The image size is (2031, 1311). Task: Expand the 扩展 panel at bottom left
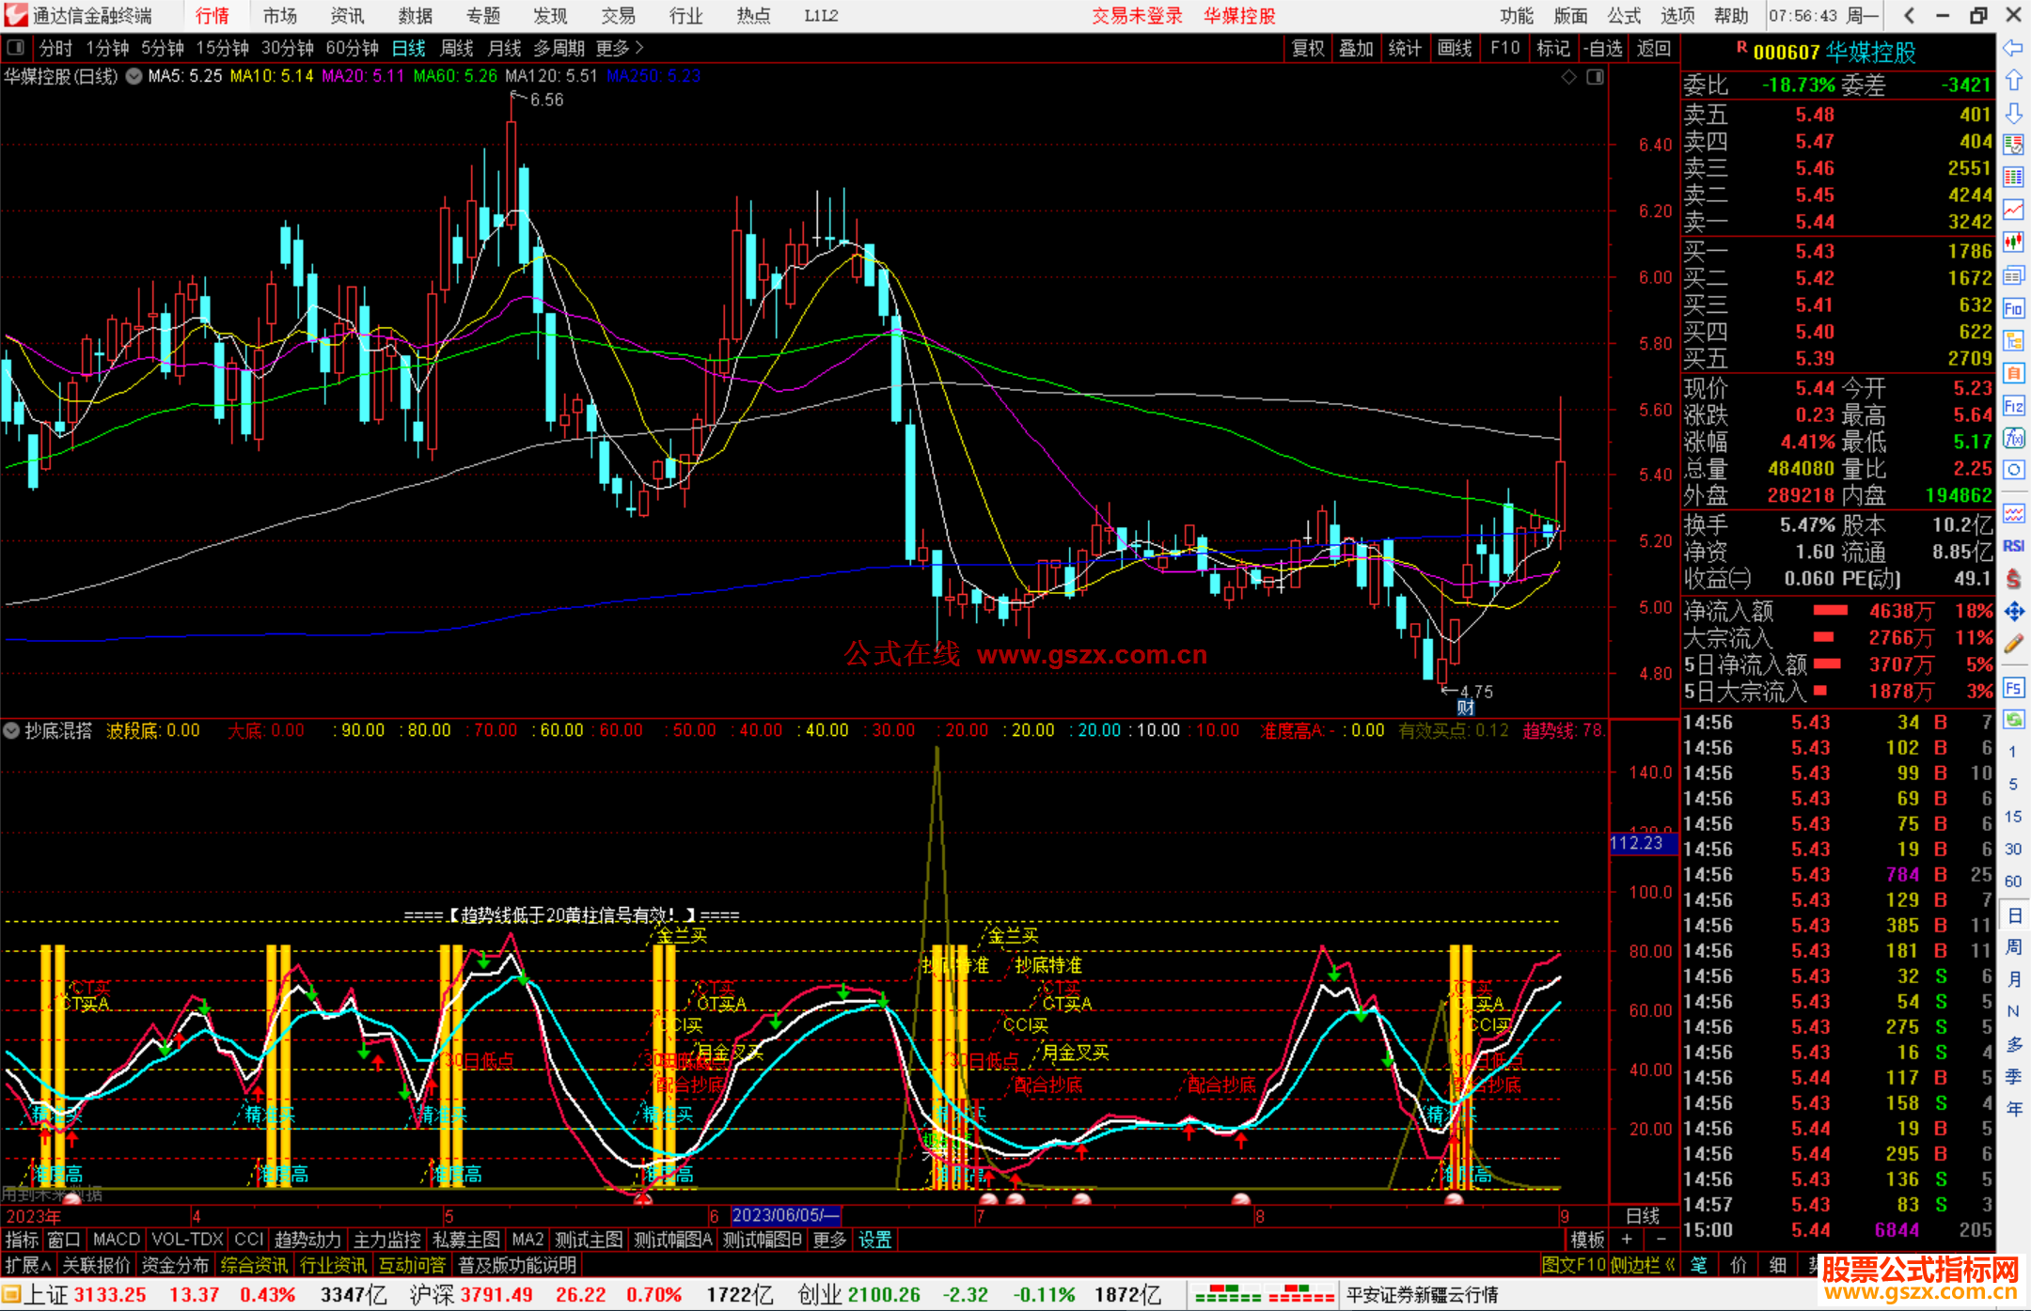pyautogui.click(x=27, y=1265)
